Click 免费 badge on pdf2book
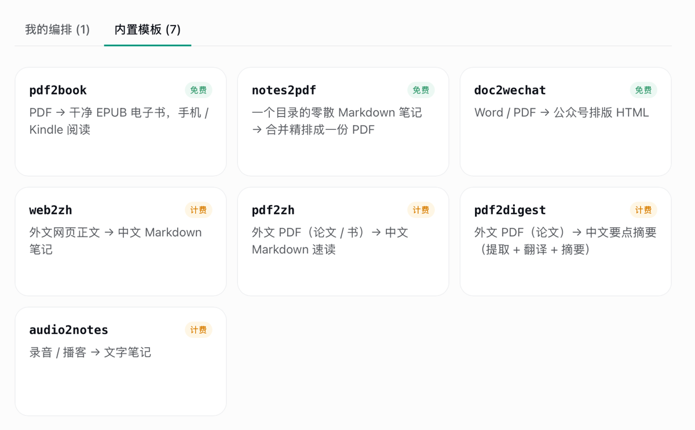695x430 pixels. 199,90
